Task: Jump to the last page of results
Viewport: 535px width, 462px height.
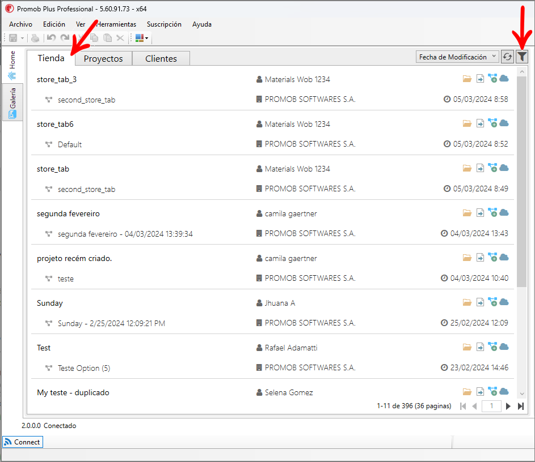Action: click(521, 406)
